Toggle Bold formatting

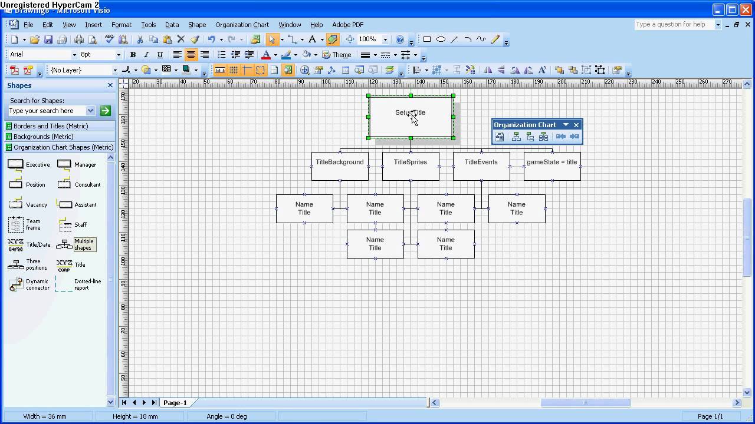click(x=133, y=55)
